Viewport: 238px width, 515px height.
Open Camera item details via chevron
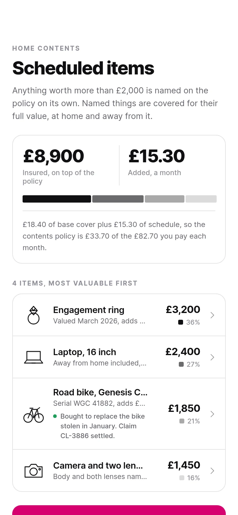pyautogui.click(x=212, y=471)
